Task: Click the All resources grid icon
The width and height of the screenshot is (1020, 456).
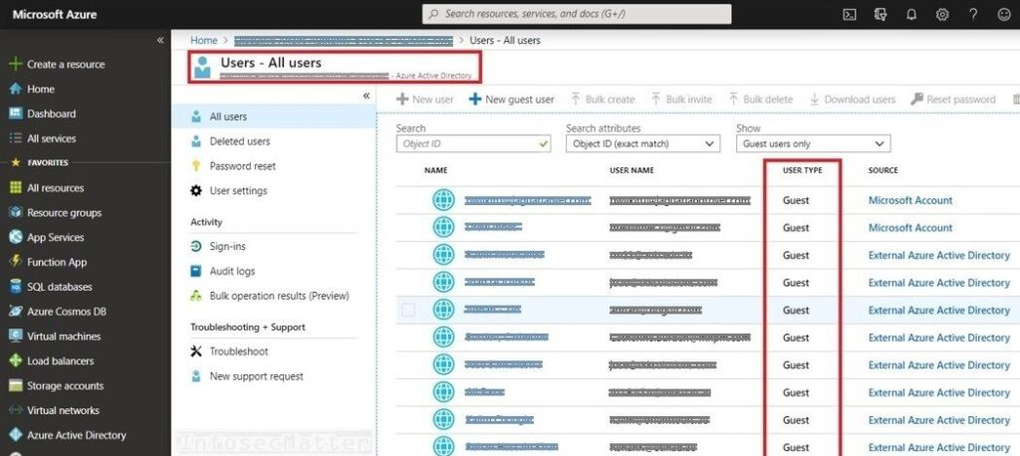Action: (16, 188)
